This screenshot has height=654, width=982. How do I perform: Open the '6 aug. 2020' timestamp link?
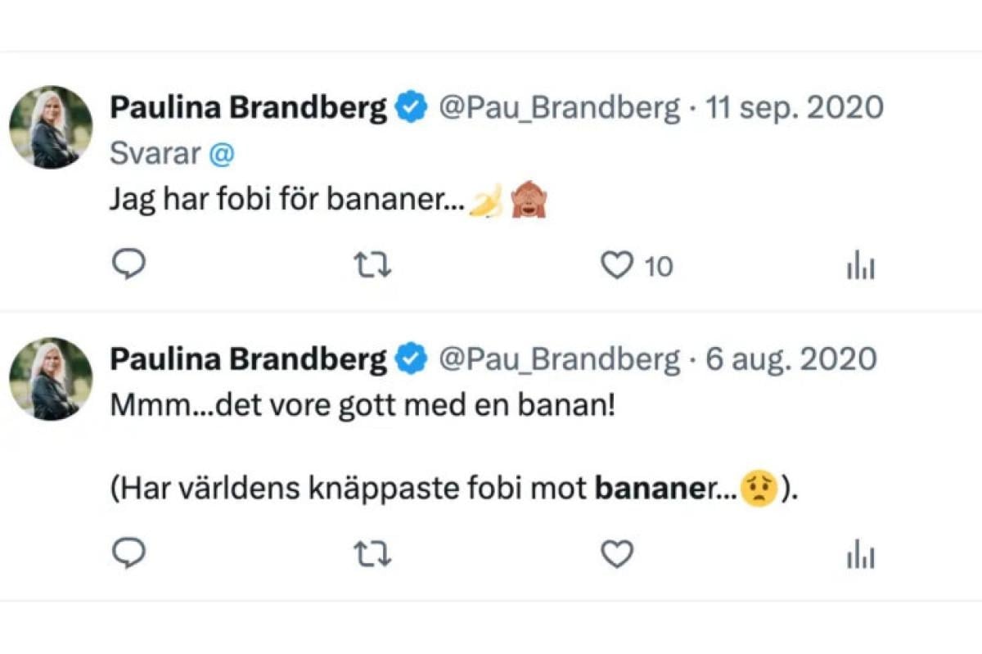click(x=791, y=359)
